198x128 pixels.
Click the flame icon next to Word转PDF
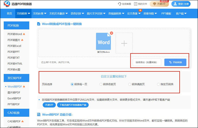point(24,87)
